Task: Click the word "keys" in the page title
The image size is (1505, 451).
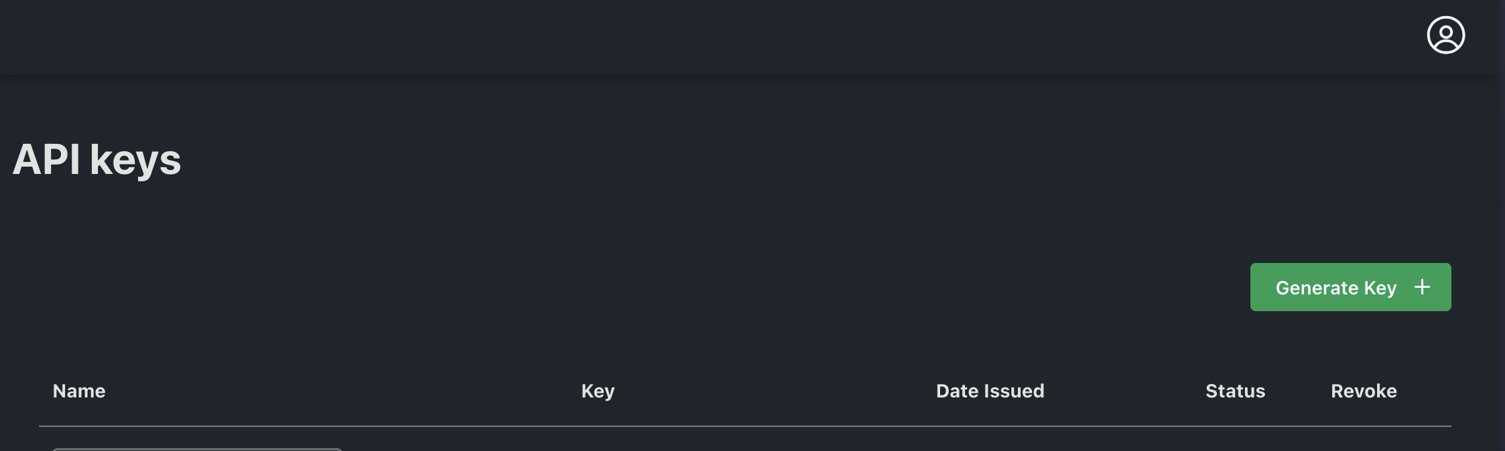Action: [x=135, y=161]
